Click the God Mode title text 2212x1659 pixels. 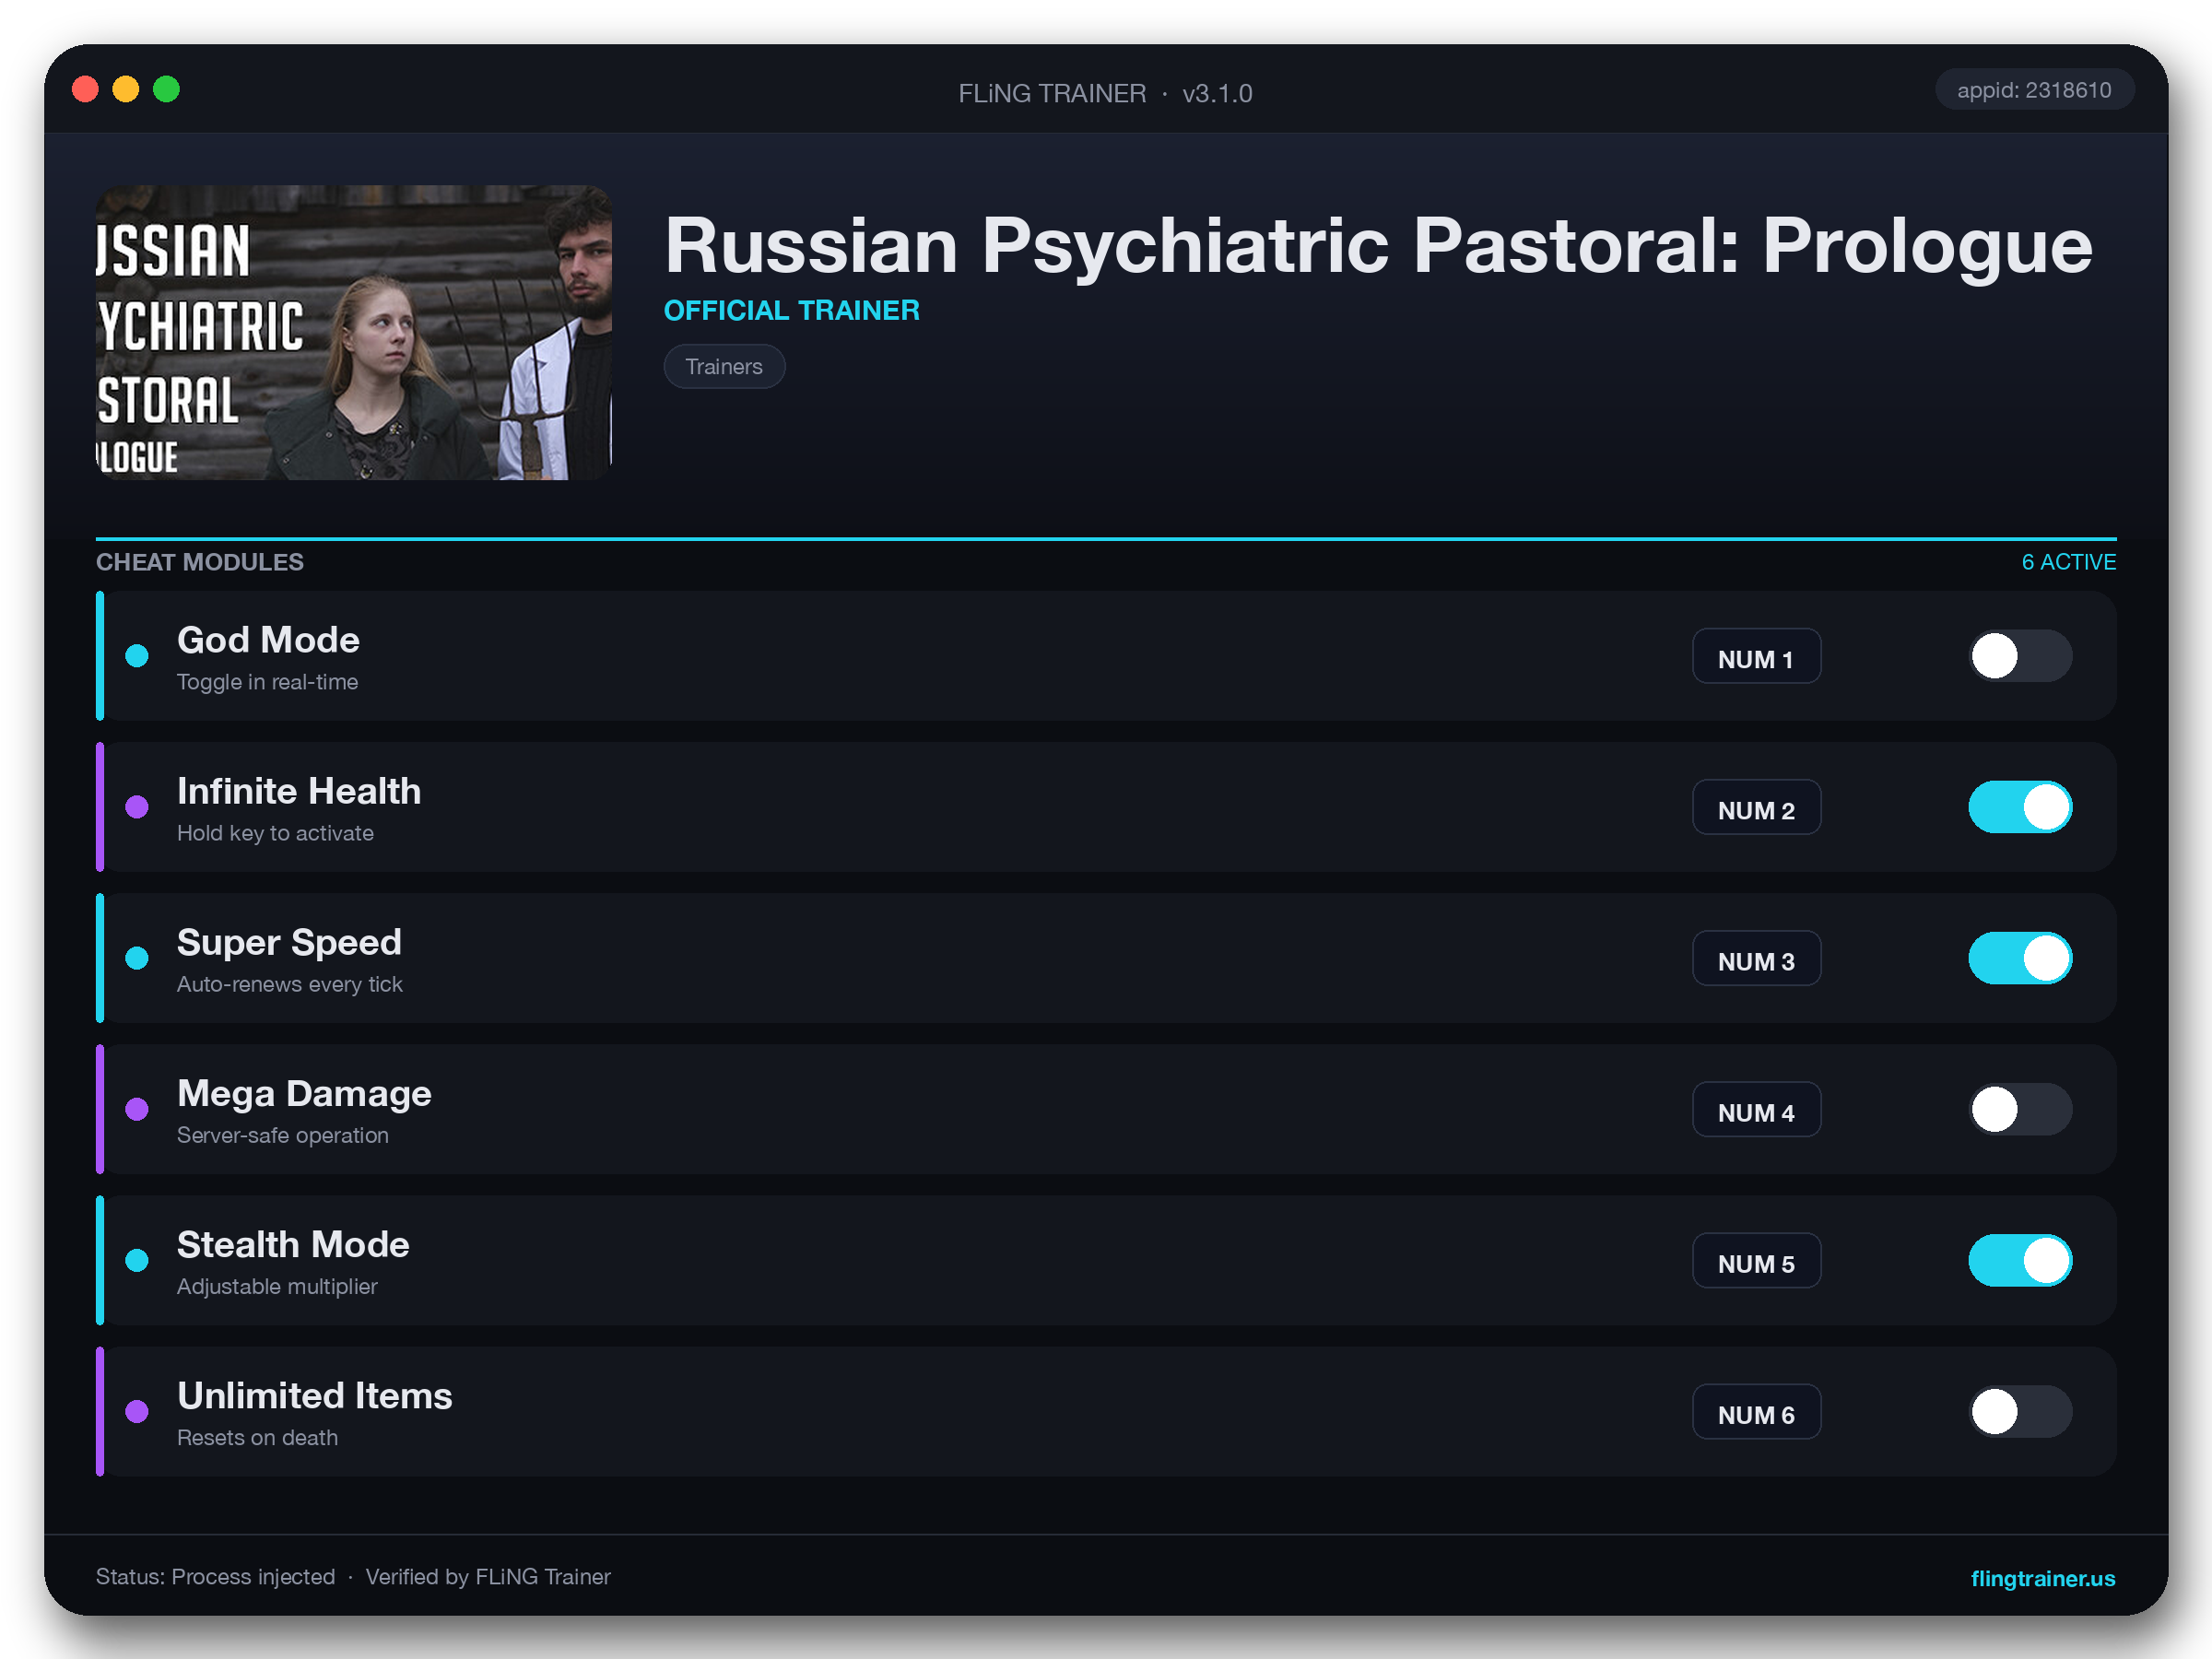(268, 640)
